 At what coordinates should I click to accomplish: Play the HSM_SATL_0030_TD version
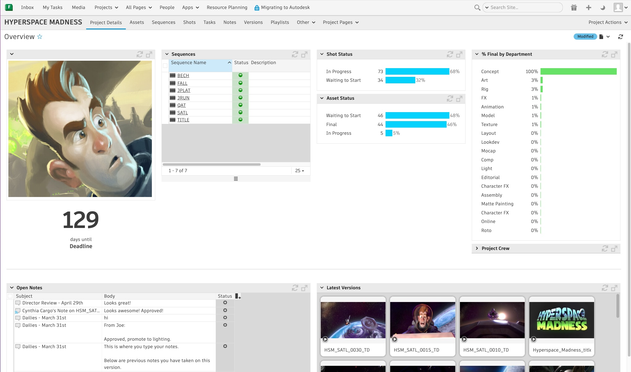coord(325,339)
